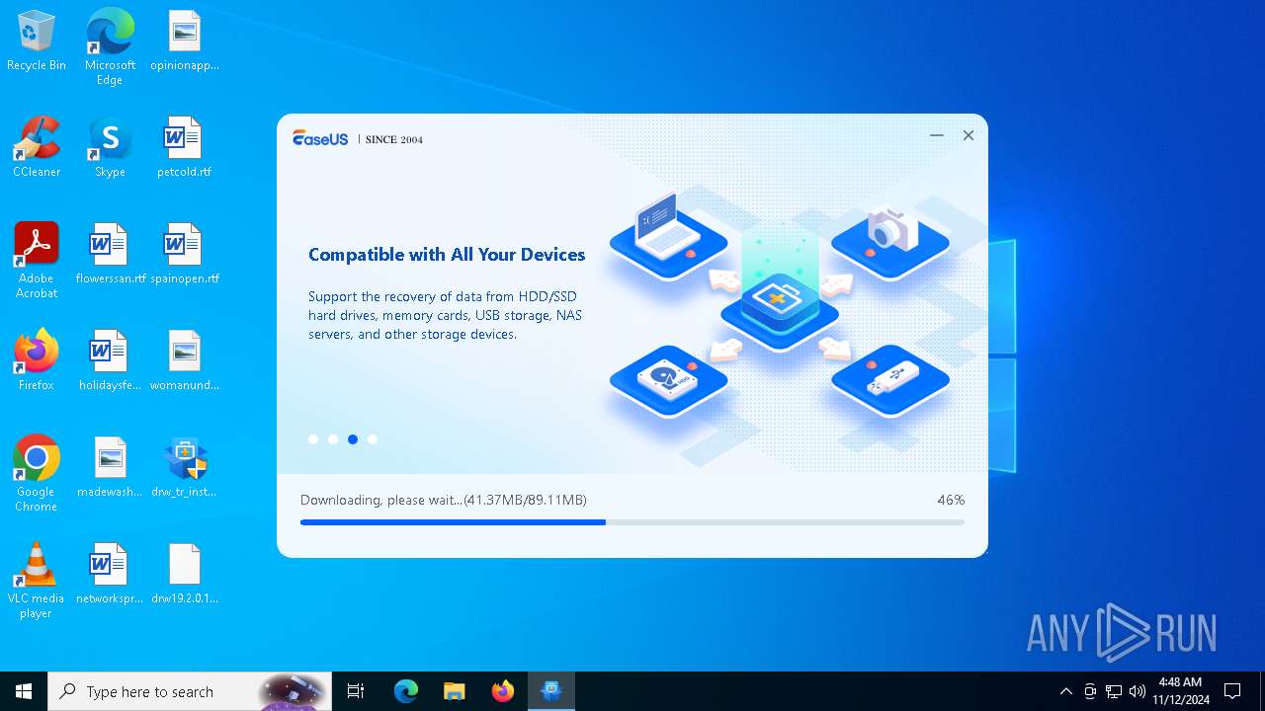
Task: Switch to the EaseUS installer taskbar button
Action: 551,691
